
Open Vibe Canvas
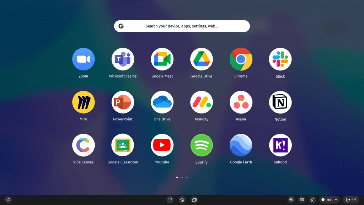83,145
